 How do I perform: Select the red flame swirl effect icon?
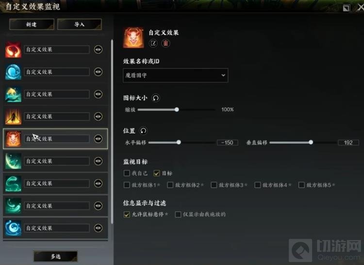[x=13, y=49]
